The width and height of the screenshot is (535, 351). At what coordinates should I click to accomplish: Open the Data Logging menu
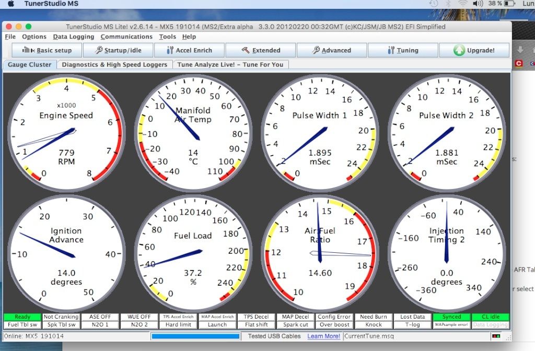(x=73, y=37)
